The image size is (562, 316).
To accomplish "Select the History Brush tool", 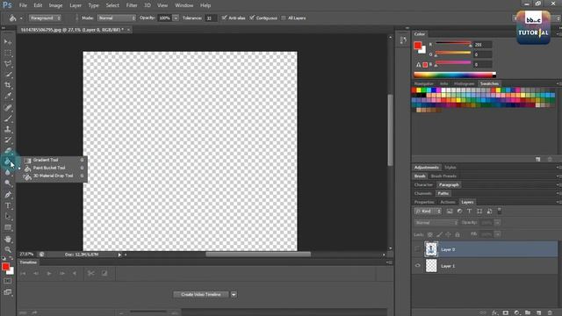I will (8, 140).
